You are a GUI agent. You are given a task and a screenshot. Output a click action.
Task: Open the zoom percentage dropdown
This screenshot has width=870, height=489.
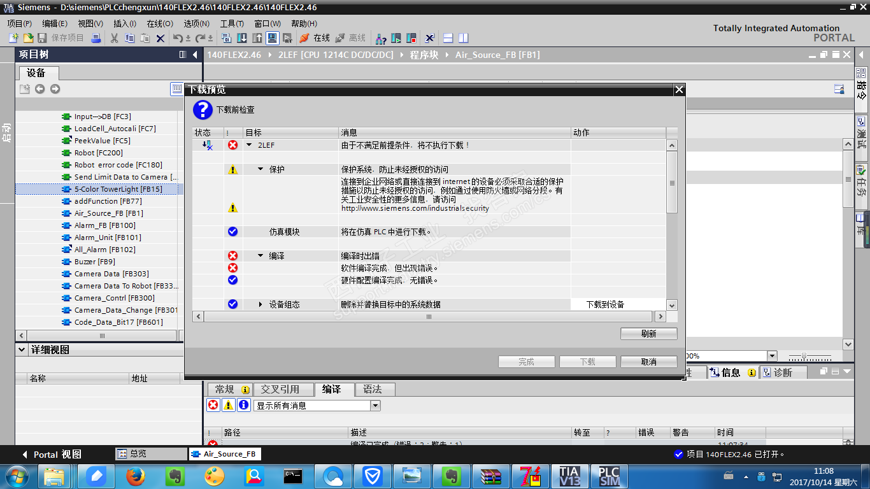(x=772, y=356)
